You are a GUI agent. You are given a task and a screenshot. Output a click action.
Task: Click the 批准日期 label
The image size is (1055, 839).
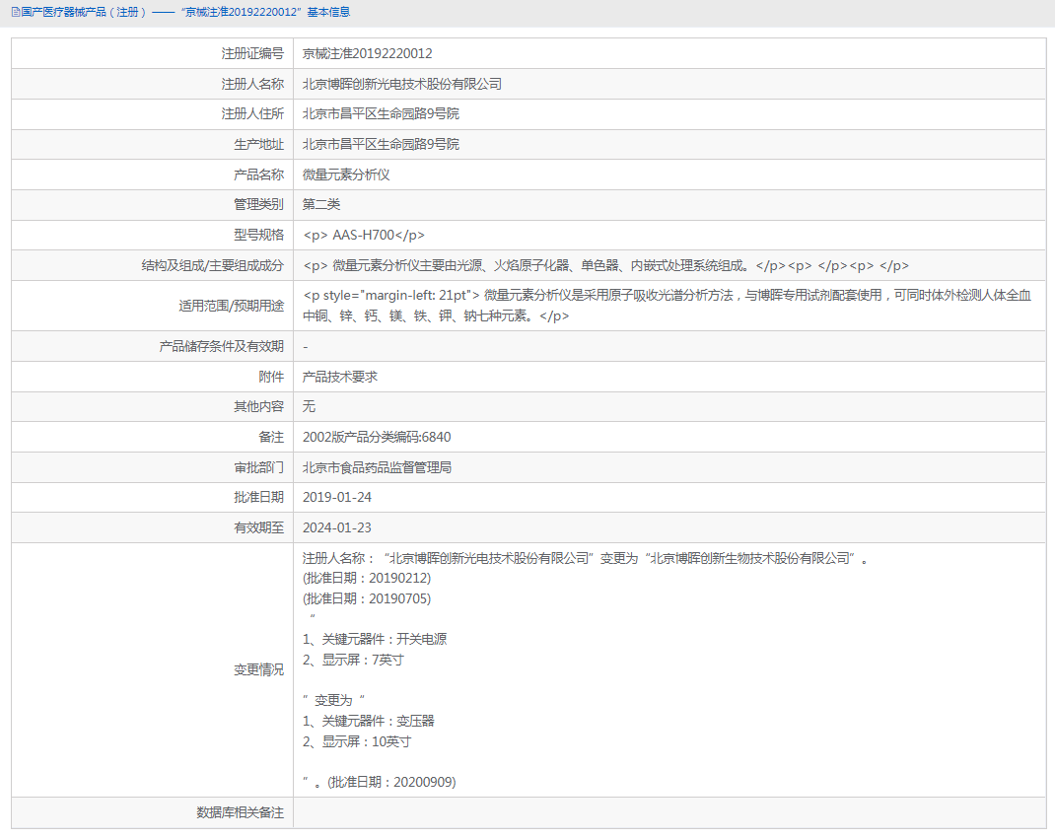point(258,497)
